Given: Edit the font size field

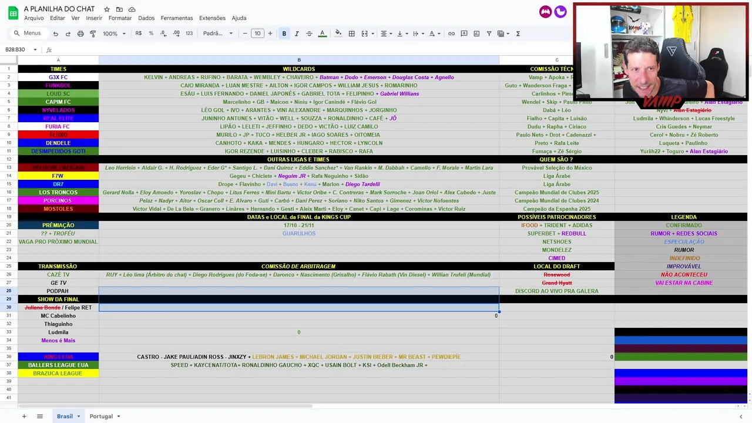Looking at the screenshot, I should tap(257, 33).
